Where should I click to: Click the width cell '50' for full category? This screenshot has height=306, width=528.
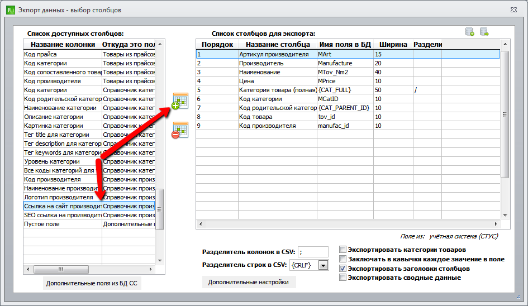coord(393,90)
